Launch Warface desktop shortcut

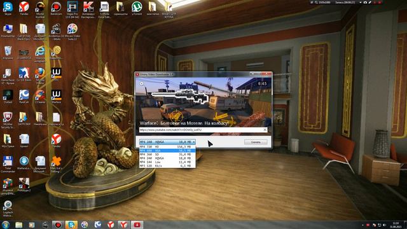pyautogui.click(x=56, y=97)
